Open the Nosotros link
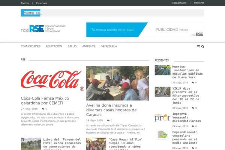 [x=199, y=3]
